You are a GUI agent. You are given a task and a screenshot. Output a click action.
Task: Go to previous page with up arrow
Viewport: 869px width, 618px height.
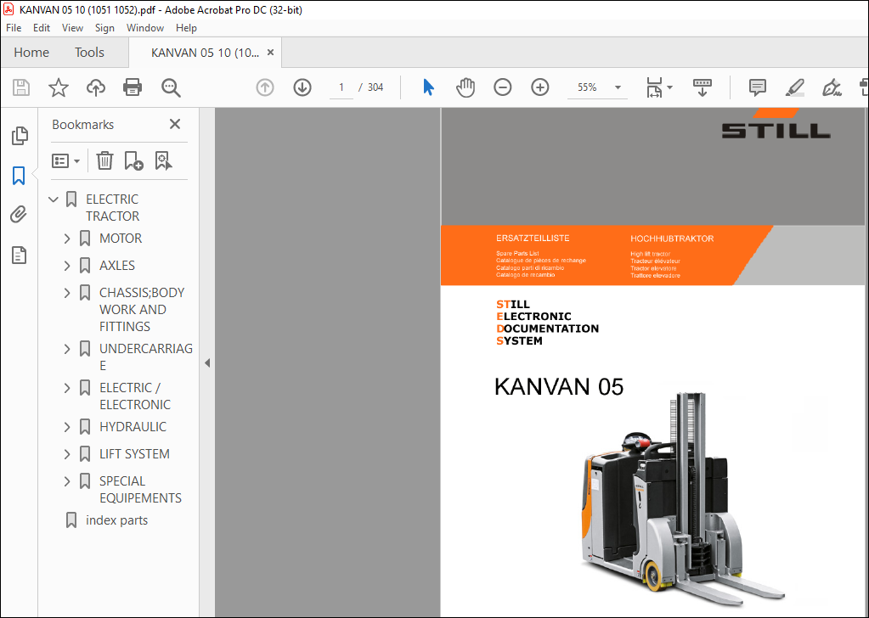point(265,87)
